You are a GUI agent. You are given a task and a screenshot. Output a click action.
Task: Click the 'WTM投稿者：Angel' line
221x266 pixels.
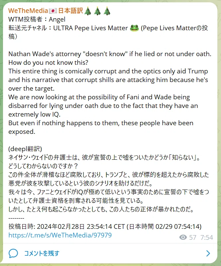(37, 19)
